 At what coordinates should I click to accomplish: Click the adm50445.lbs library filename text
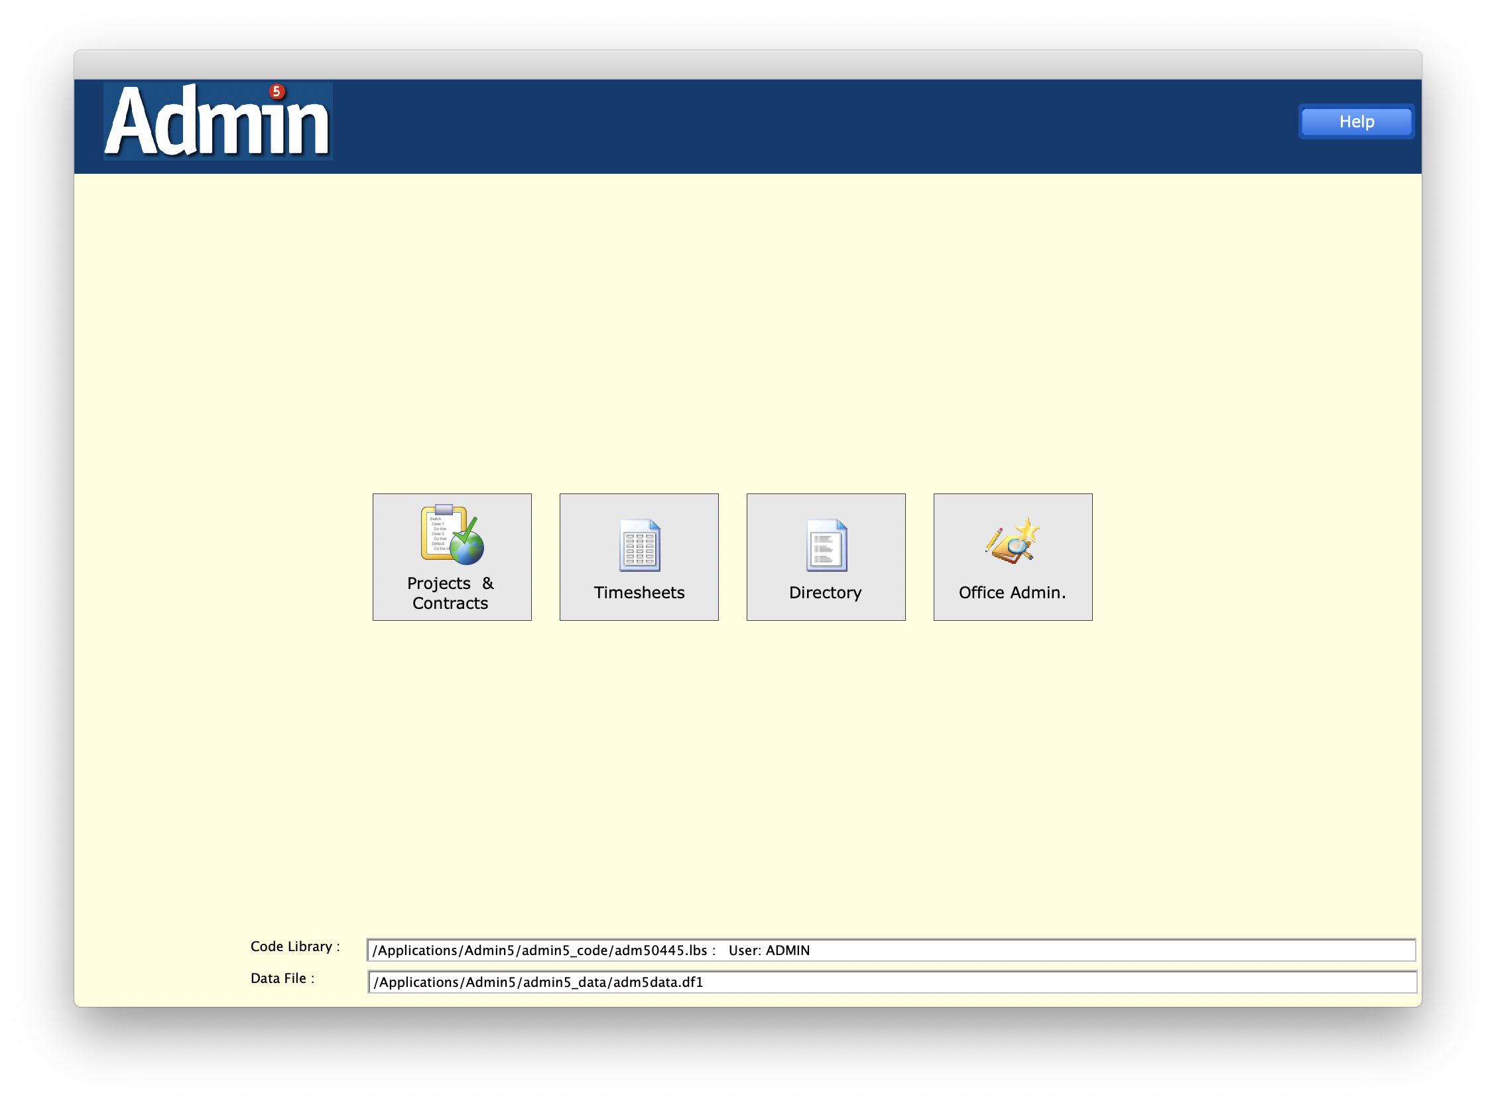point(660,950)
